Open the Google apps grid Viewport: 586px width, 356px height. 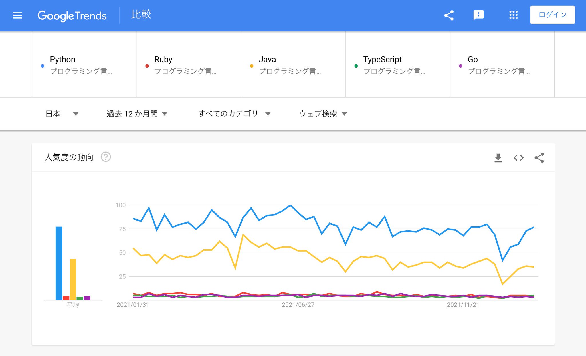click(x=513, y=15)
